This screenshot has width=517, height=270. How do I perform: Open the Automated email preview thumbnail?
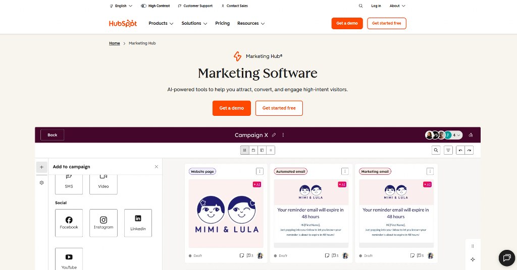[x=311, y=214]
